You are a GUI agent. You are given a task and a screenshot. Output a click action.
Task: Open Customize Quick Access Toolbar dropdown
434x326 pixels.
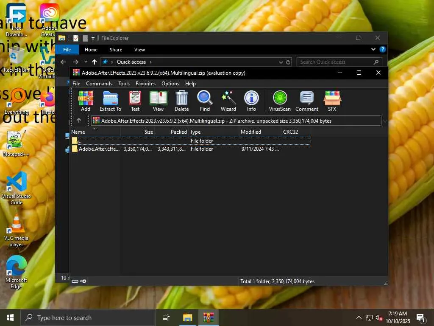(x=93, y=38)
